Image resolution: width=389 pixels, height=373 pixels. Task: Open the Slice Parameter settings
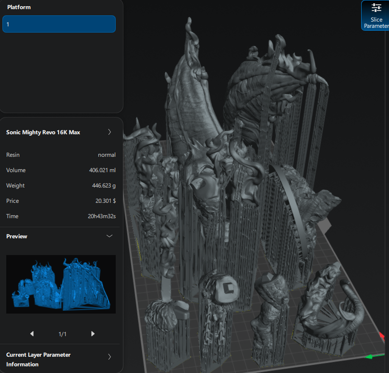pos(376,15)
